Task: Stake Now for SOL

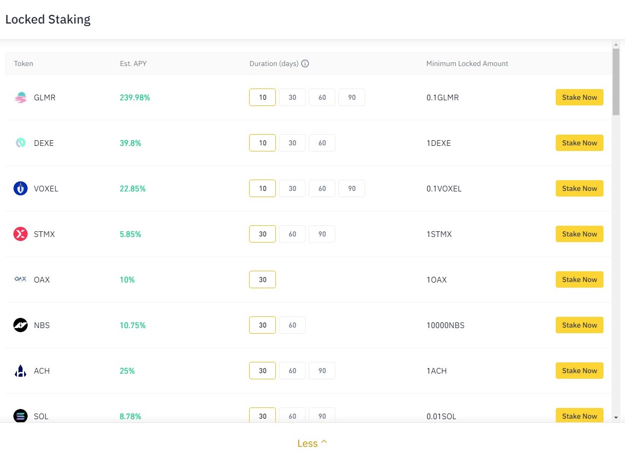Action: pos(579,416)
